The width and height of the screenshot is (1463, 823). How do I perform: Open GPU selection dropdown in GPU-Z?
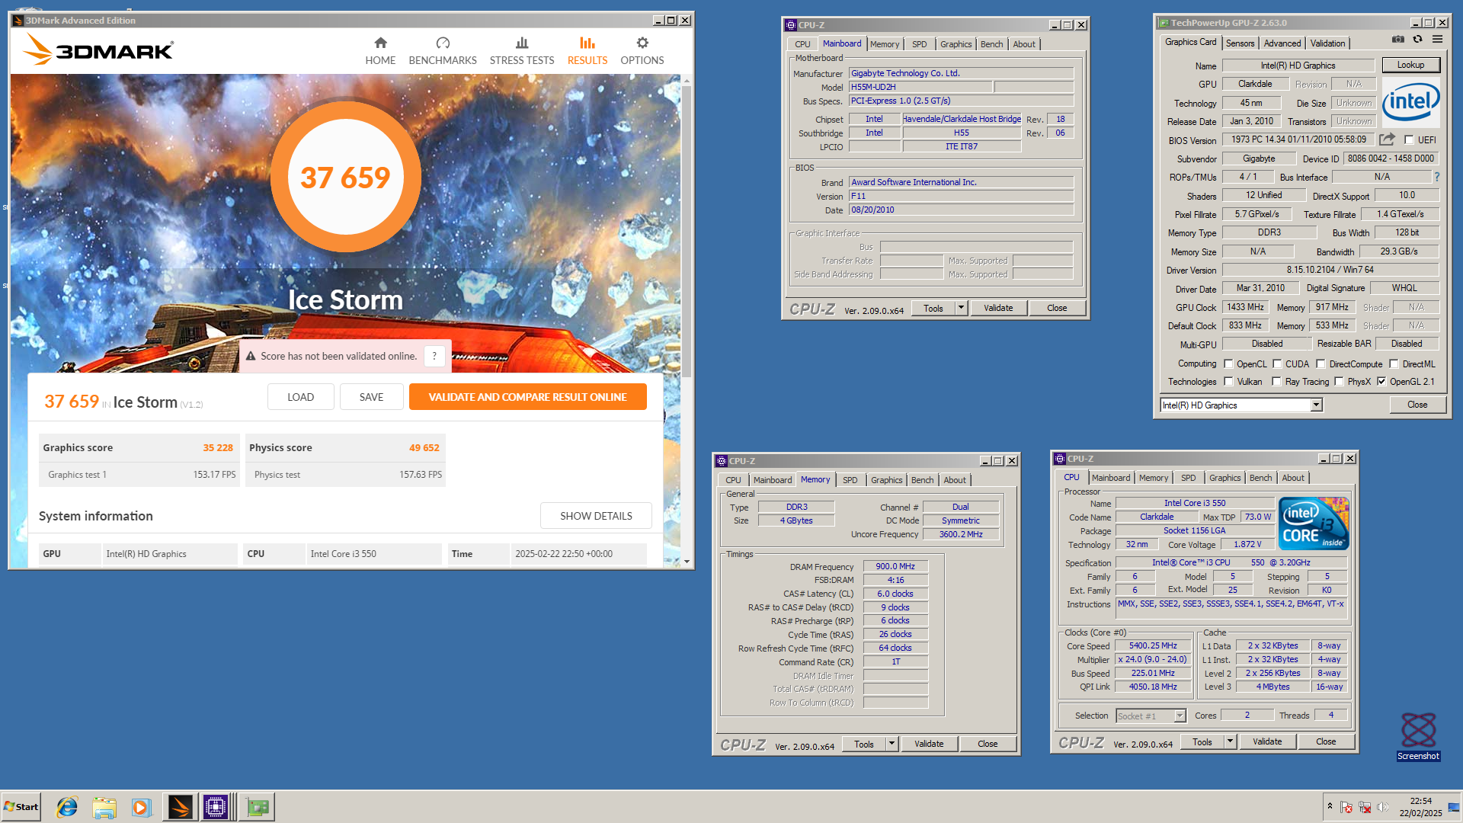1316,405
